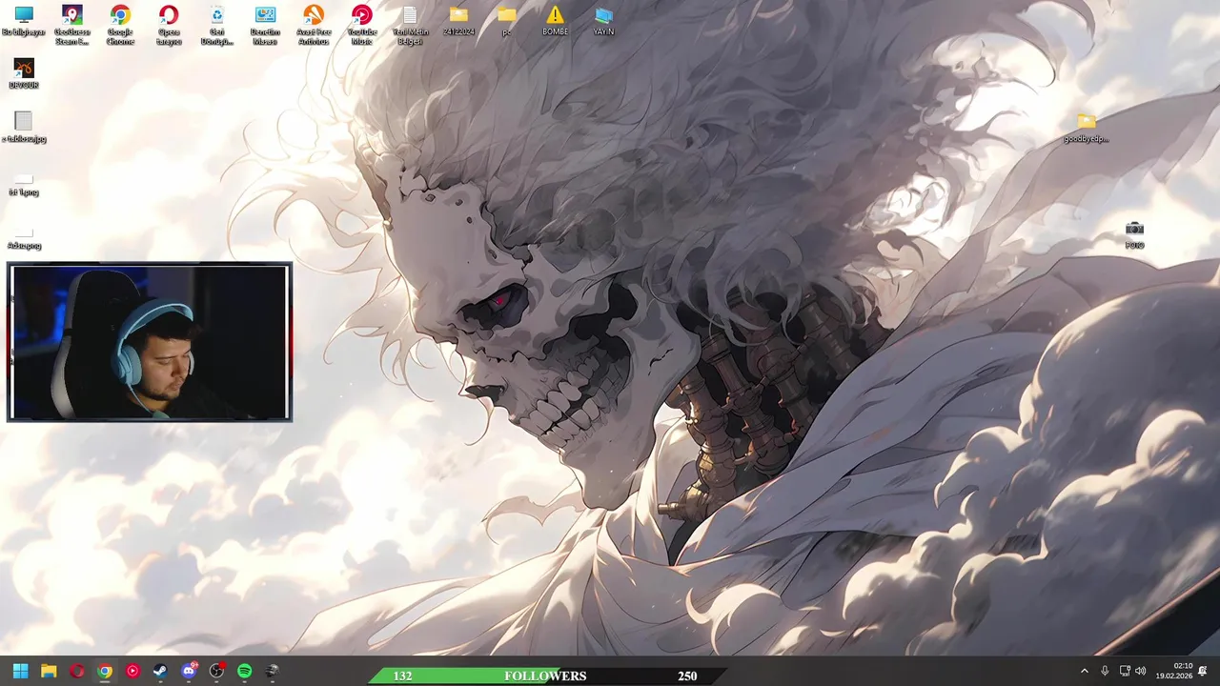Expand the hidden system tray icons
1220x686 pixels.
tap(1084, 671)
